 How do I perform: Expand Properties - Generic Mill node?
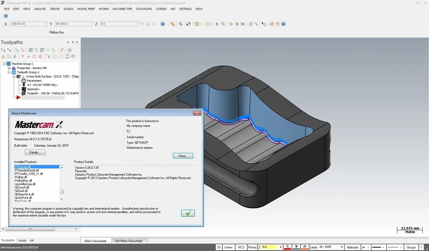(x=9, y=68)
